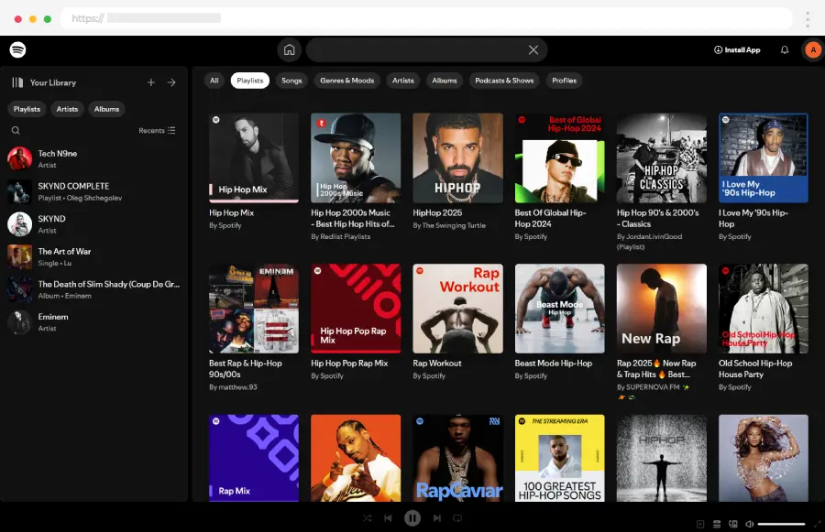
Task: Select the Albums filter in search results
Action: [x=445, y=81]
